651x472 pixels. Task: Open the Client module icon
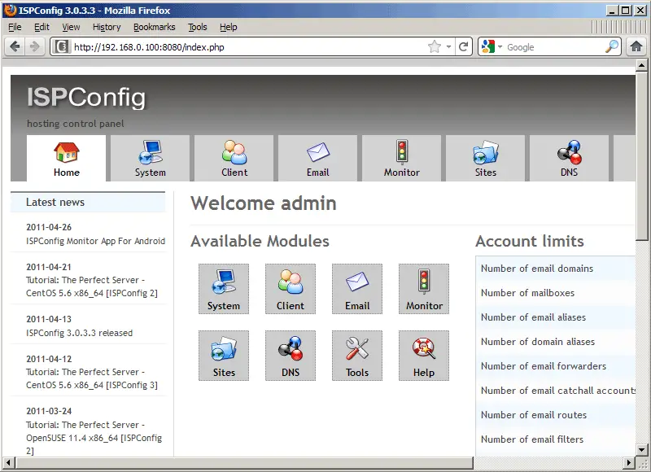point(291,289)
